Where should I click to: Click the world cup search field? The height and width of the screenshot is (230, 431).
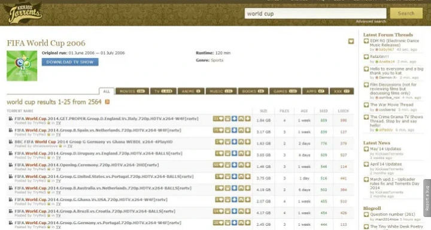click(x=315, y=14)
